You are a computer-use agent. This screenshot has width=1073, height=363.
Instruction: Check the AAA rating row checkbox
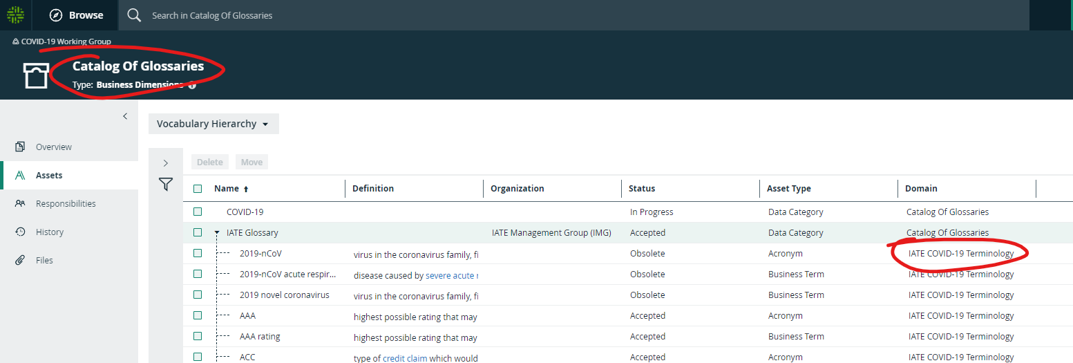pos(198,336)
